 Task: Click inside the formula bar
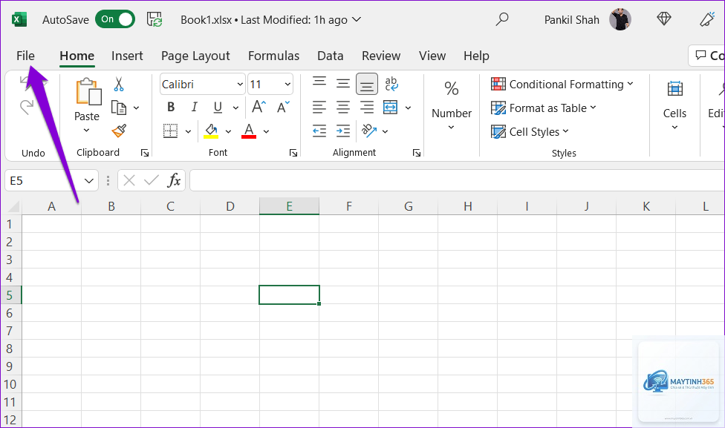[457, 180]
